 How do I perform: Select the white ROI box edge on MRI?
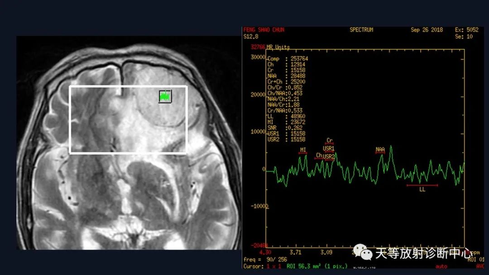pyautogui.click(x=128, y=86)
